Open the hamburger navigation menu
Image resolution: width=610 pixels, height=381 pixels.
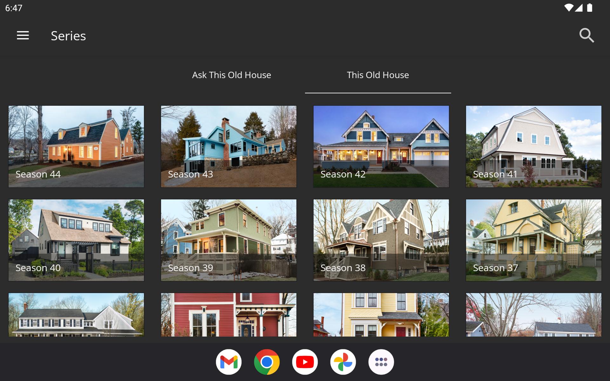point(23,36)
